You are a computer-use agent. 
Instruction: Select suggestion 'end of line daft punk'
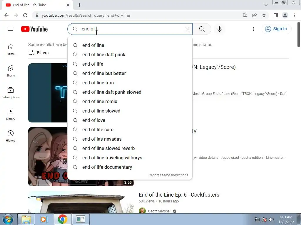[130, 54]
